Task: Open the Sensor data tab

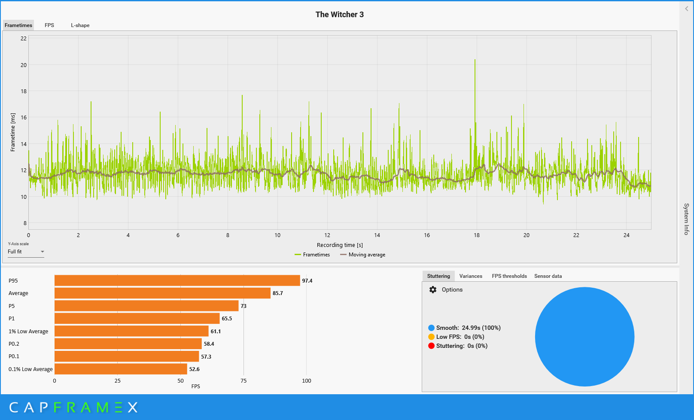Action: [x=548, y=276]
